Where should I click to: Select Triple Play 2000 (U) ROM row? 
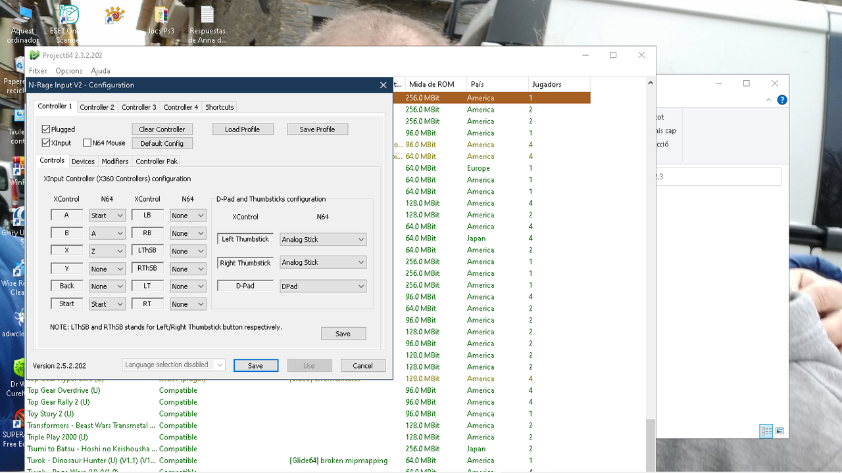pyautogui.click(x=308, y=437)
